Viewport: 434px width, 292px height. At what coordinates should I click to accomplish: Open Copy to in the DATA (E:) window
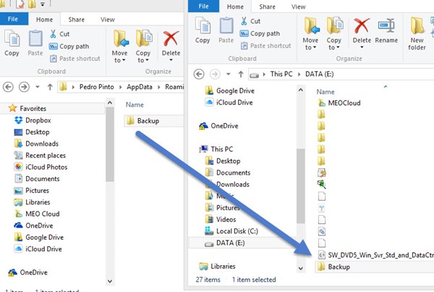333,33
